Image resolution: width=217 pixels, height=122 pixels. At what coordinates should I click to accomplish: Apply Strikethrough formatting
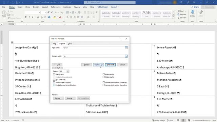click(38, 17)
